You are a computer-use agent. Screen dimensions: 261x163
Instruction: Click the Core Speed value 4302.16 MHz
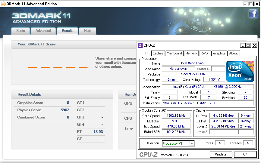coord(176,115)
